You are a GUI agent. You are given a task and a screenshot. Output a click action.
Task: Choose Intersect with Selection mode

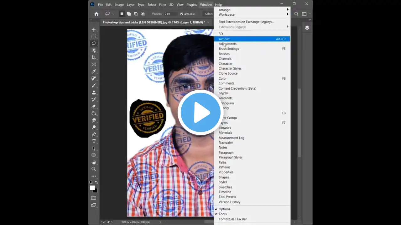tap(143, 14)
